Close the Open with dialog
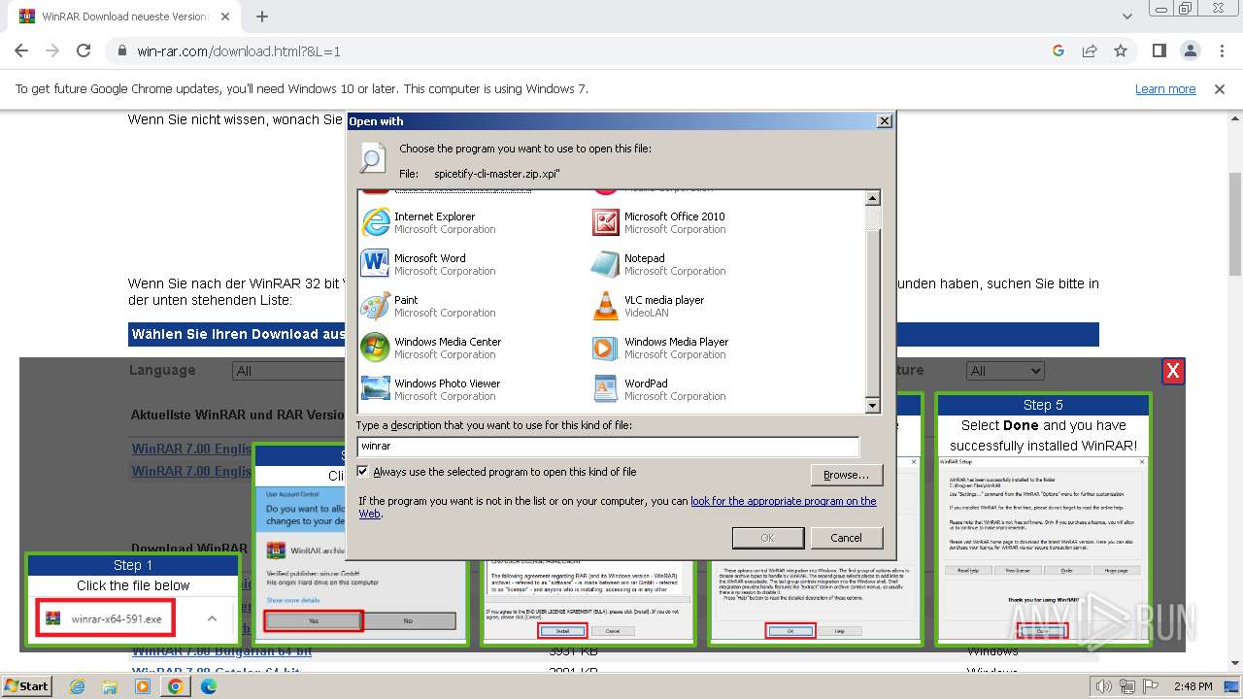The image size is (1243, 699). [x=884, y=121]
